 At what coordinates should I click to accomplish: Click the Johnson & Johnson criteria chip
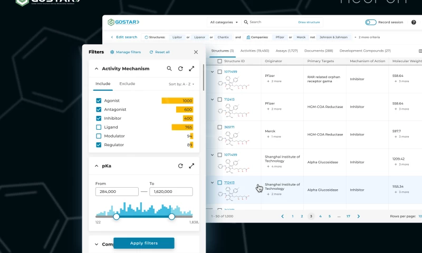pos(333,37)
